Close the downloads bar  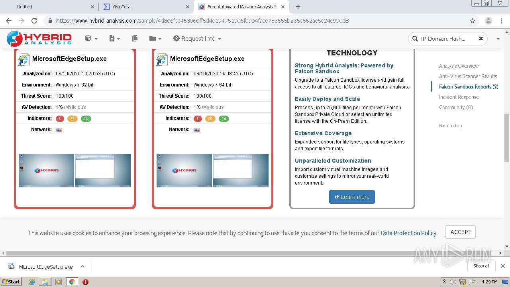pyautogui.click(x=503, y=266)
